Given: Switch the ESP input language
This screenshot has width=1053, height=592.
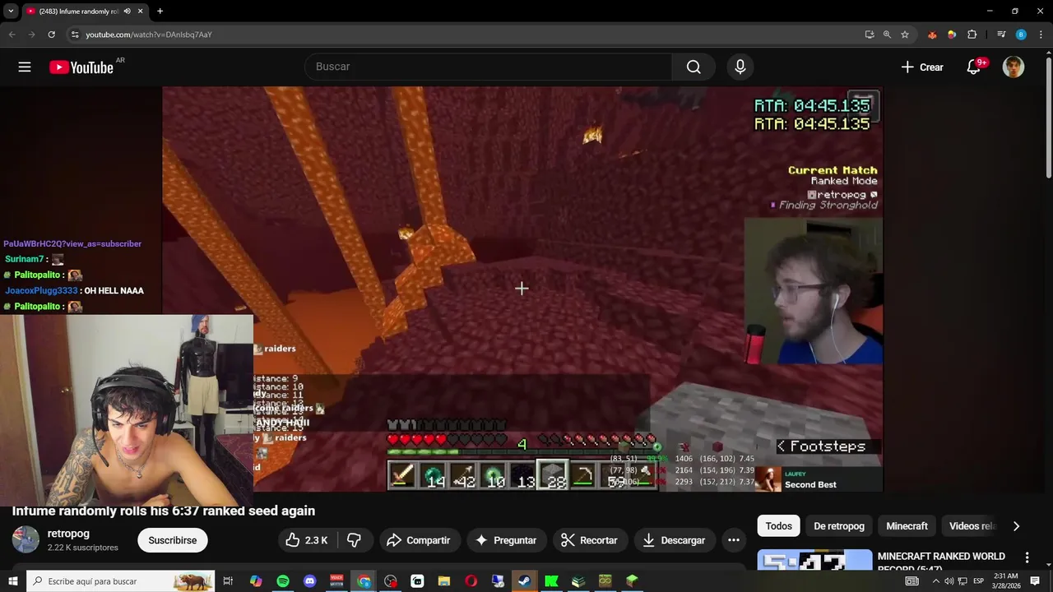Looking at the screenshot, I should coord(979,581).
